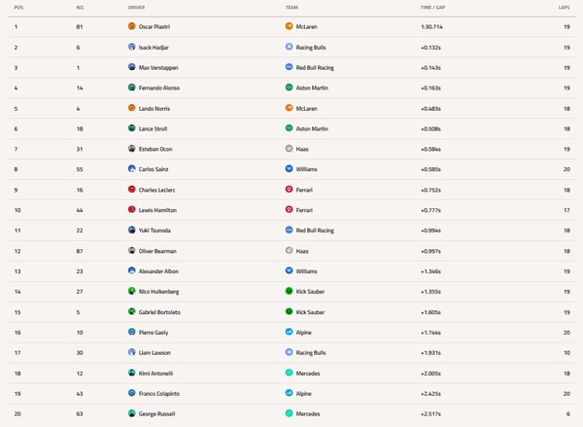Click Nico Hulkenberg's Kick Sauber logo
This screenshot has height=427, width=583.
point(289,291)
